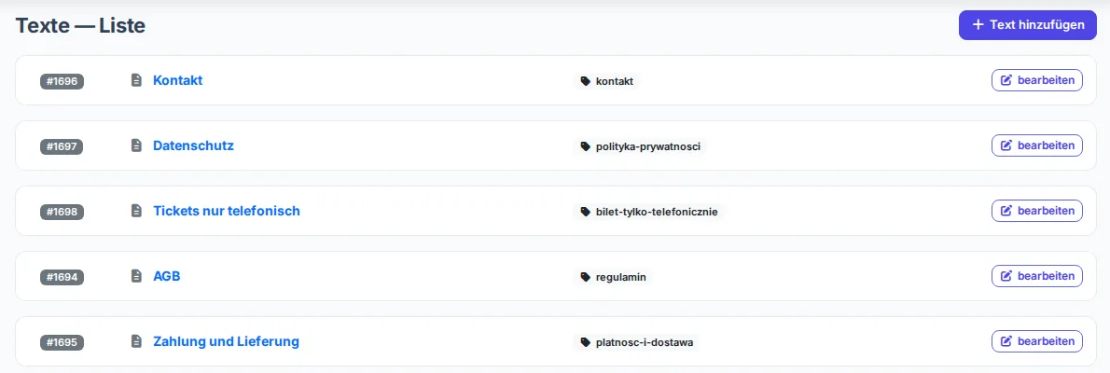Click the tag icon next to platnosc-i-dostawa
This screenshot has width=1110, height=373.
point(586,342)
